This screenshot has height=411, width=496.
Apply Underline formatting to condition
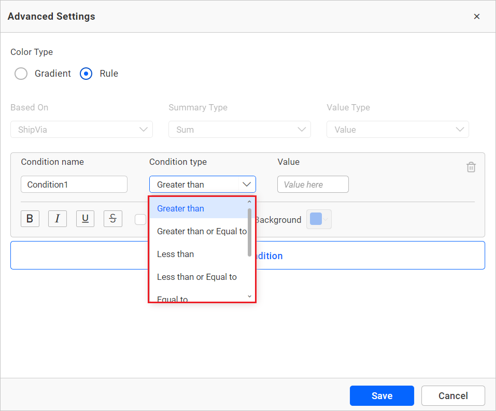(x=85, y=219)
